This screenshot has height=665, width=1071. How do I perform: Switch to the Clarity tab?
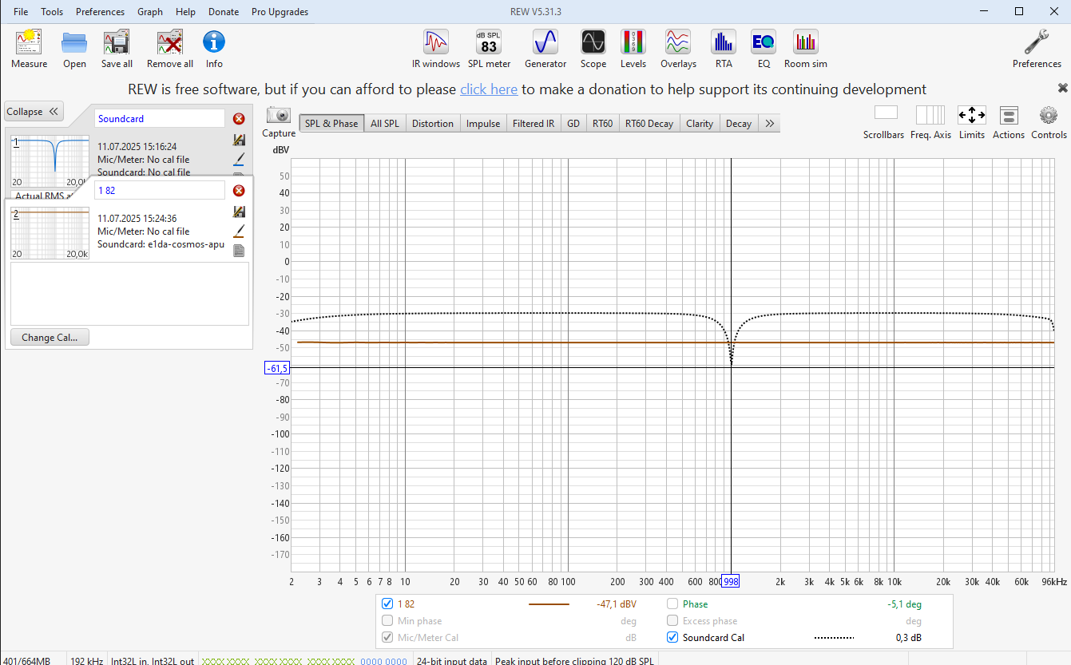click(x=700, y=124)
